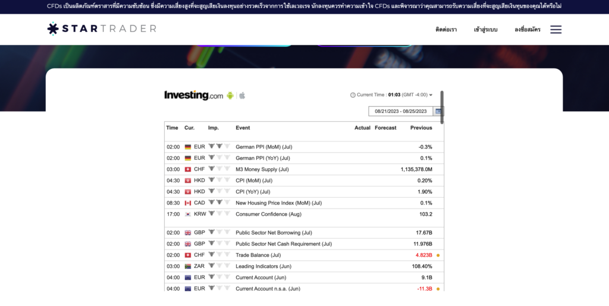
Task: Open the German PPI (MoM) (Jul) event
Action: pos(264,147)
